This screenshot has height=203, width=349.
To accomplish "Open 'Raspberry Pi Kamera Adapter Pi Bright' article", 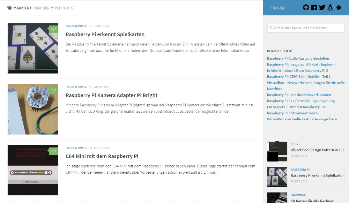I will pos(111,95).
